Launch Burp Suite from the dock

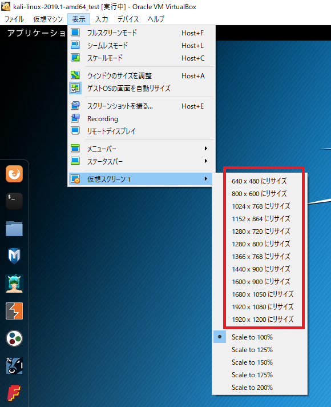click(14, 311)
